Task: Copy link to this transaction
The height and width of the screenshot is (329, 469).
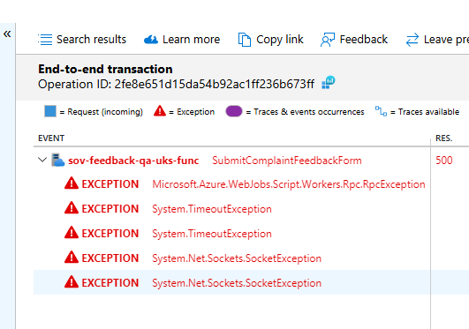Action: [270, 40]
